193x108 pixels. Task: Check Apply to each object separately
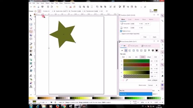[121, 34]
